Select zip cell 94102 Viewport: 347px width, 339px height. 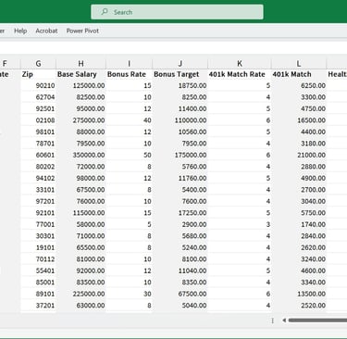click(x=38, y=178)
